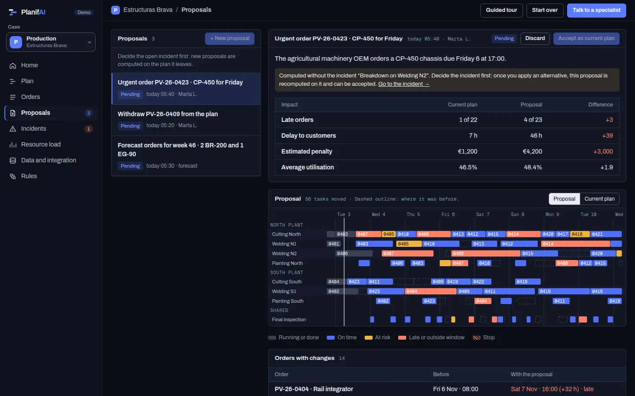635x396 pixels.
Task: Click the 0423 task bar on Welding S1
Action: pos(386,292)
